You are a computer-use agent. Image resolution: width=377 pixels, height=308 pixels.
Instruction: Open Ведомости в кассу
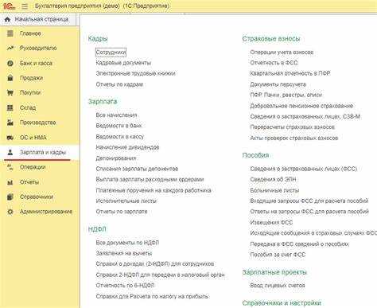pos(119,137)
